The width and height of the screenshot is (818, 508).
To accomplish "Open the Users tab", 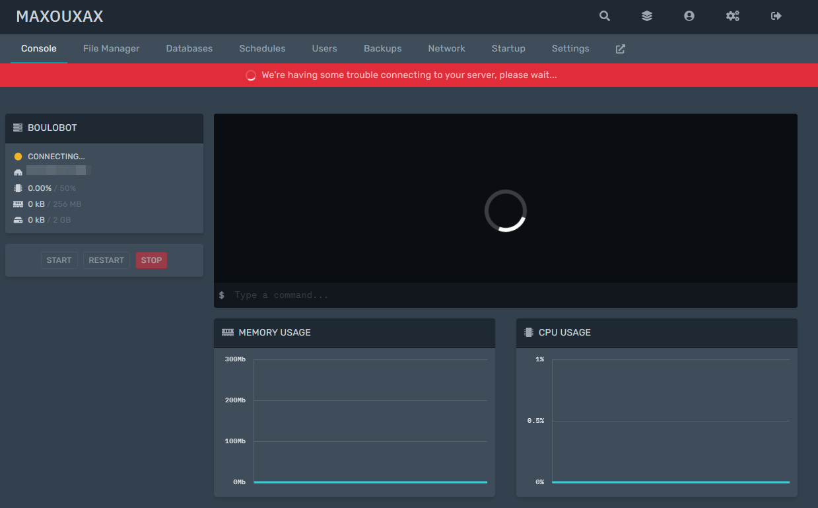I will pyautogui.click(x=325, y=49).
